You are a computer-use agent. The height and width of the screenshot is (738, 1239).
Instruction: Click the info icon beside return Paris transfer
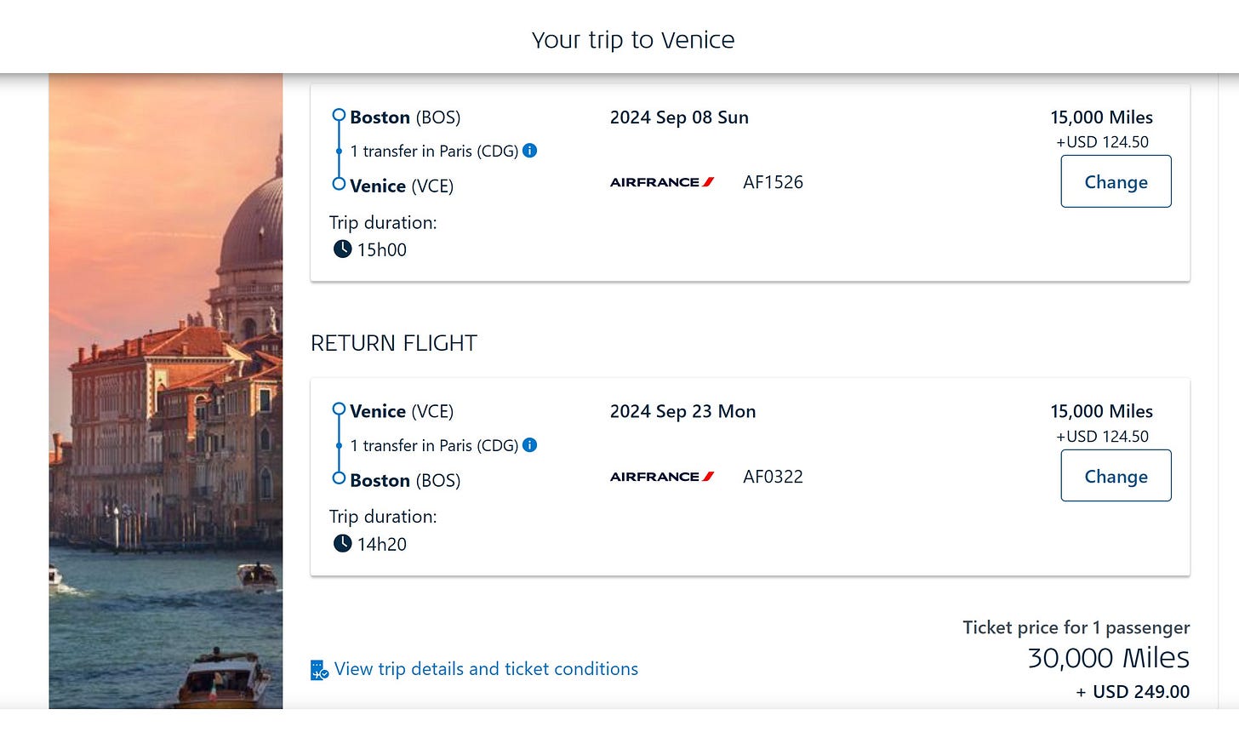529,445
